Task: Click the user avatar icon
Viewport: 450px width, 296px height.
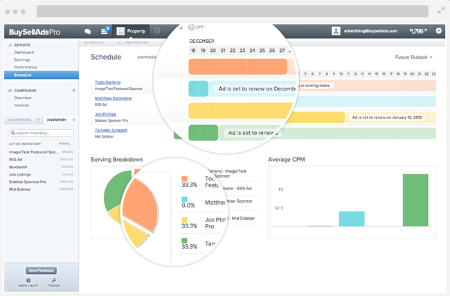Action: tap(336, 31)
